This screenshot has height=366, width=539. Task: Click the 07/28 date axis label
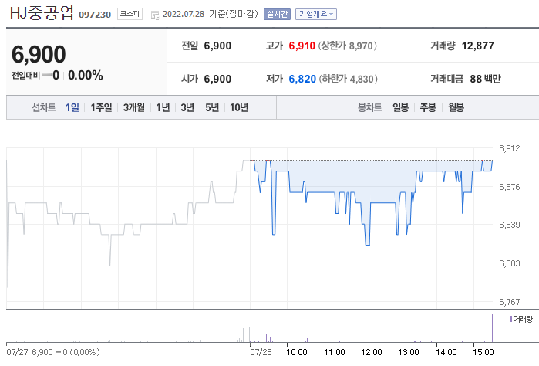click(x=261, y=352)
